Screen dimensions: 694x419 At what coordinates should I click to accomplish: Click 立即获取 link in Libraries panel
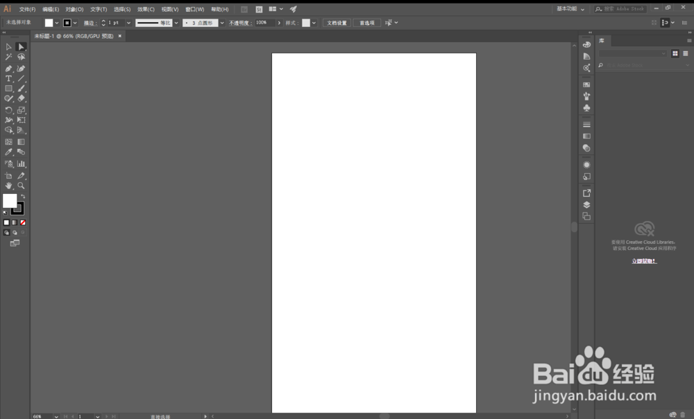pos(644,261)
